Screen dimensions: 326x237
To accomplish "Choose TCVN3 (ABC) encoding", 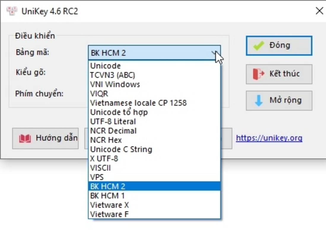I will click(x=154, y=75).
